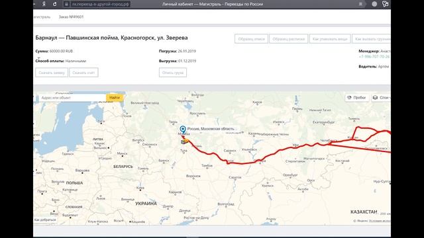Image resolution: width=424 pixels, height=238 pixels.
Task: Click the truck marker near Moscow
Action: [185, 141]
